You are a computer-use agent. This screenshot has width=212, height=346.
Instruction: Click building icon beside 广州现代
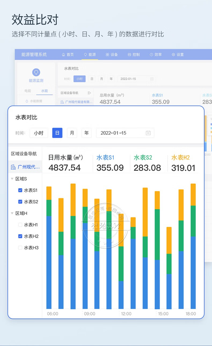tap(13, 167)
